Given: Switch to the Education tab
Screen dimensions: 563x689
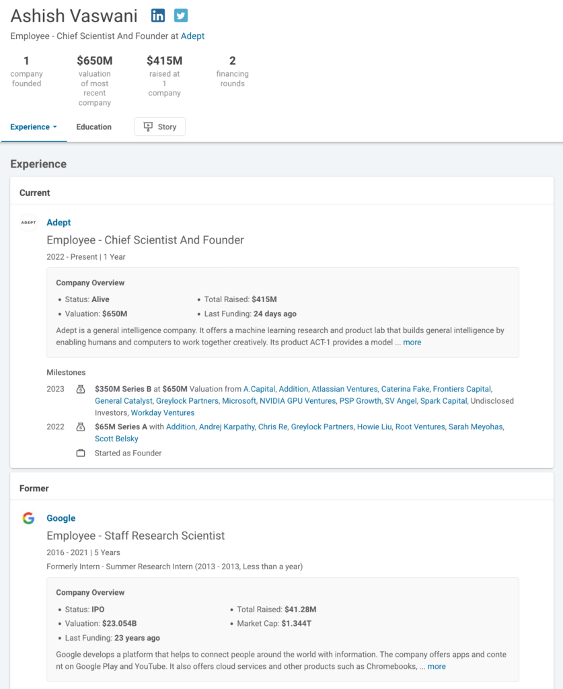Looking at the screenshot, I should [94, 126].
